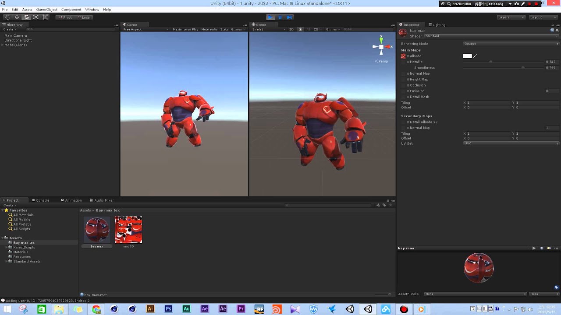Screen dimensions: 561x315
Task: Switch to the Console tab
Action: 40,200
